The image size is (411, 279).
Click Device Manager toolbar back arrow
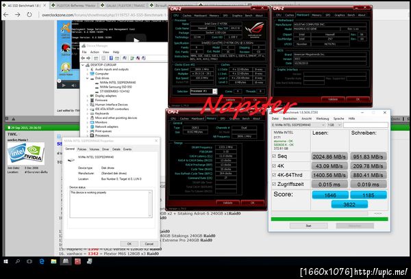(83, 58)
